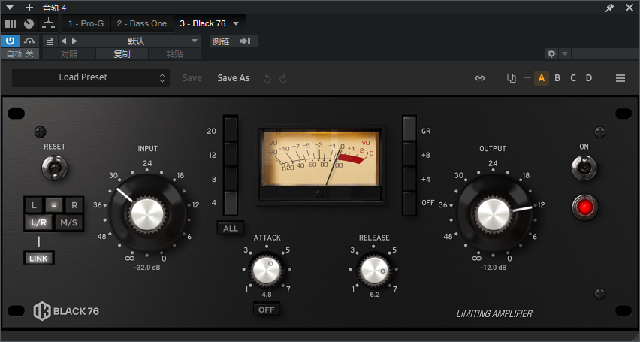The width and height of the screenshot is (640, 342).
Task: Select ratio 4 button
Action: click(231, 203)
